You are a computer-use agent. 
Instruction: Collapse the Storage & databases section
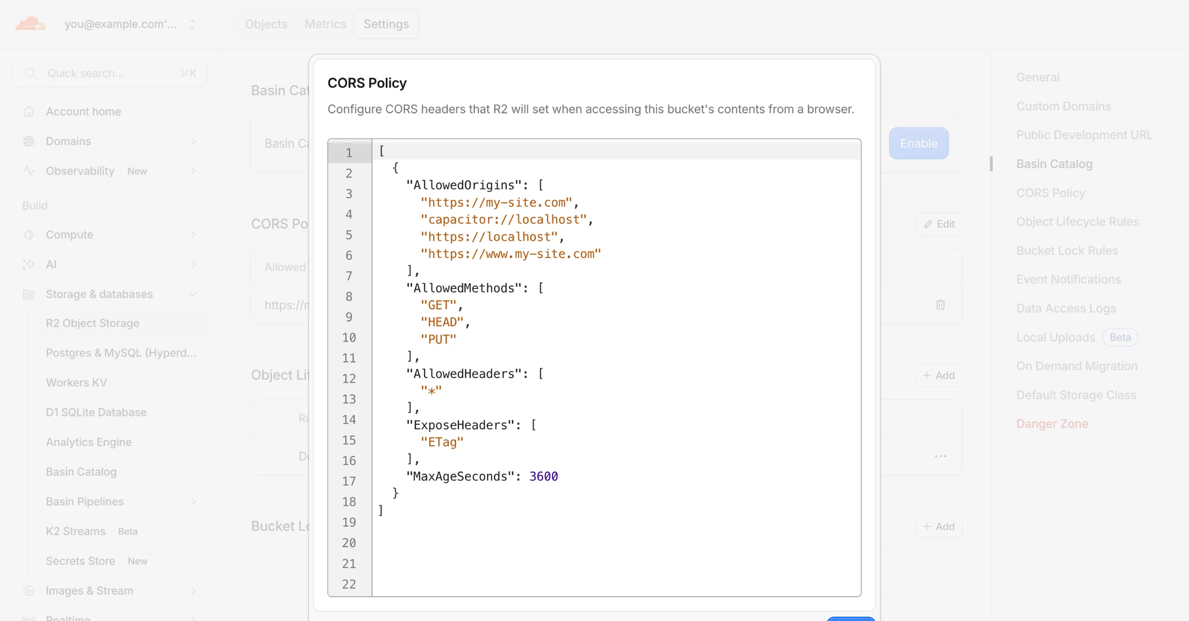(x=193, y=294)
